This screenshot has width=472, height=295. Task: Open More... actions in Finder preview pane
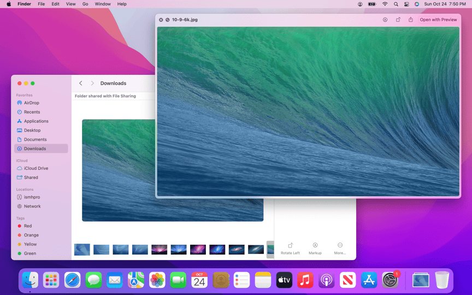[x=340, y=249]
